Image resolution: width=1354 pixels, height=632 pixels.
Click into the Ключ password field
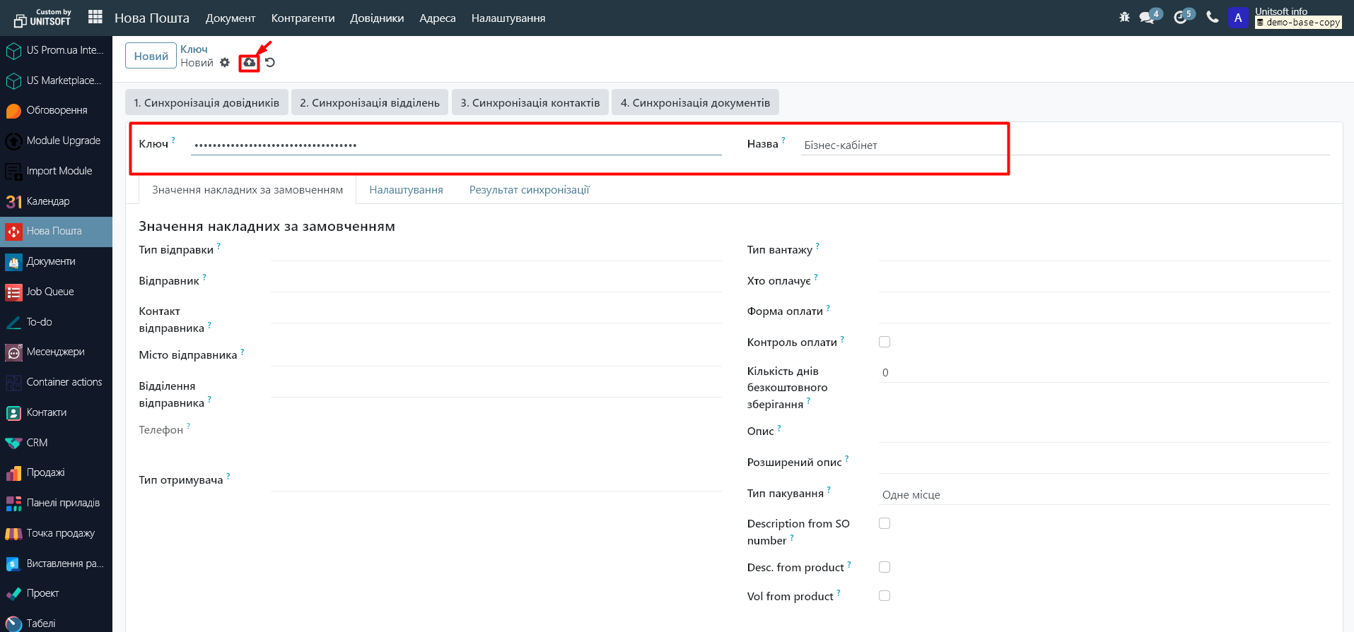pyautogui.click(x=456, y=145)
